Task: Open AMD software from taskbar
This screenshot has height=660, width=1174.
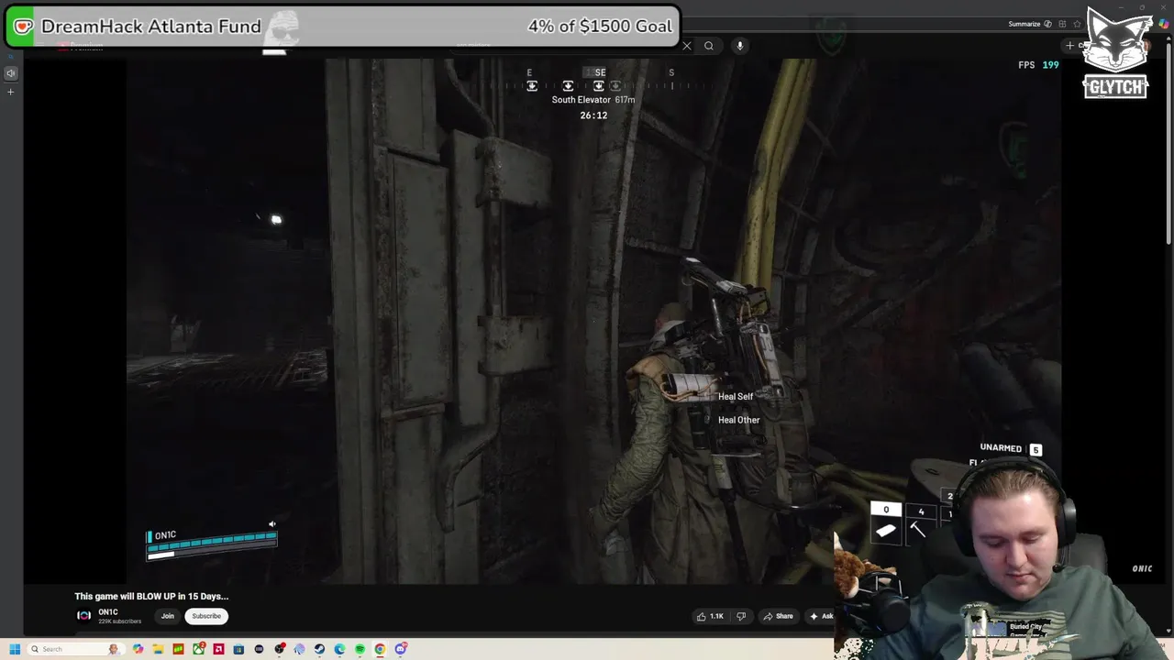Action: click(x=218, y=649)
